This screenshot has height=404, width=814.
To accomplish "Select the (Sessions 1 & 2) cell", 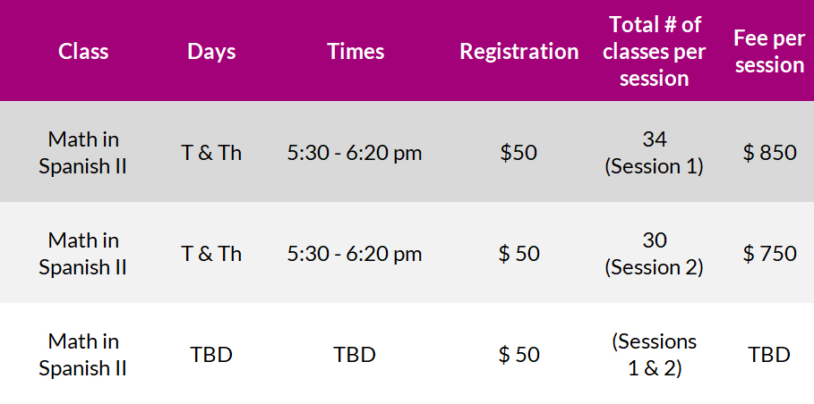I will coord(654,355).
